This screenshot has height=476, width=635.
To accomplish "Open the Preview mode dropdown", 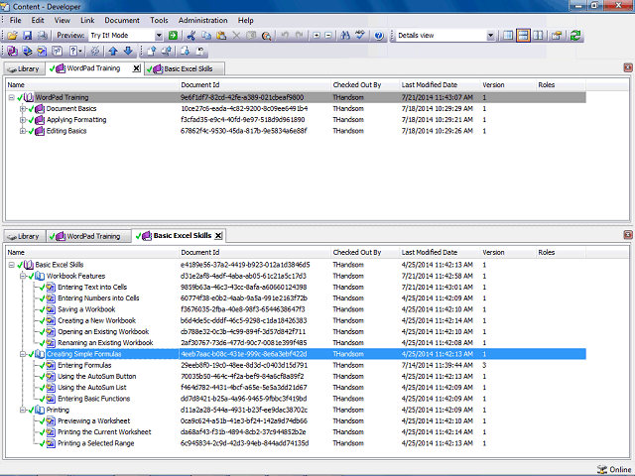I will pyautogui.click(x=159, y=36).
